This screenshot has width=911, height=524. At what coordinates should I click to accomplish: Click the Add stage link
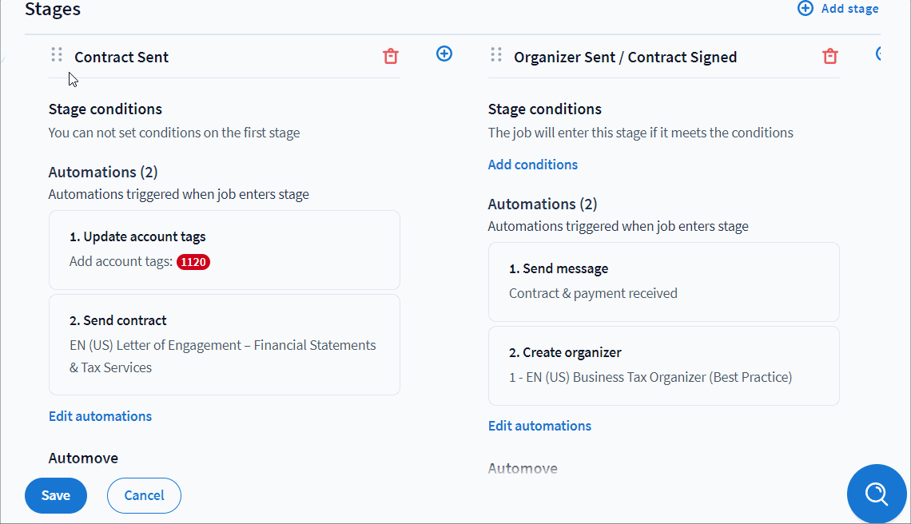[x=849, y=9]
